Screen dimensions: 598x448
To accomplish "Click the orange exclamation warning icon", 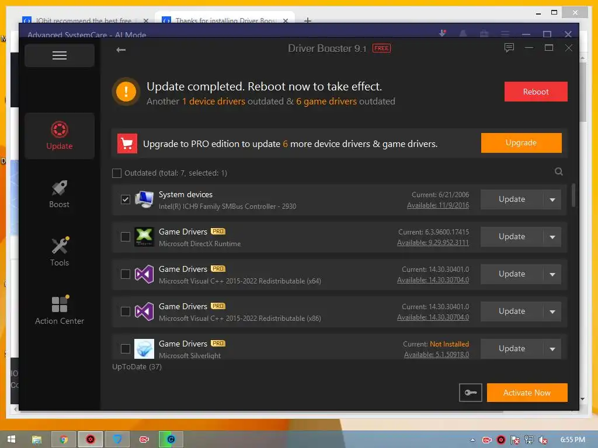I will [x=126, y=92].
